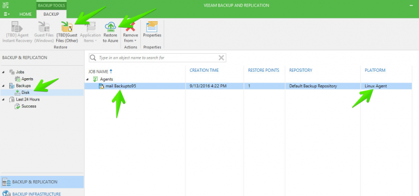Click the Linux penguin icon beside mail Backupto95
419x196 pixels.
(x=101, y=86)
